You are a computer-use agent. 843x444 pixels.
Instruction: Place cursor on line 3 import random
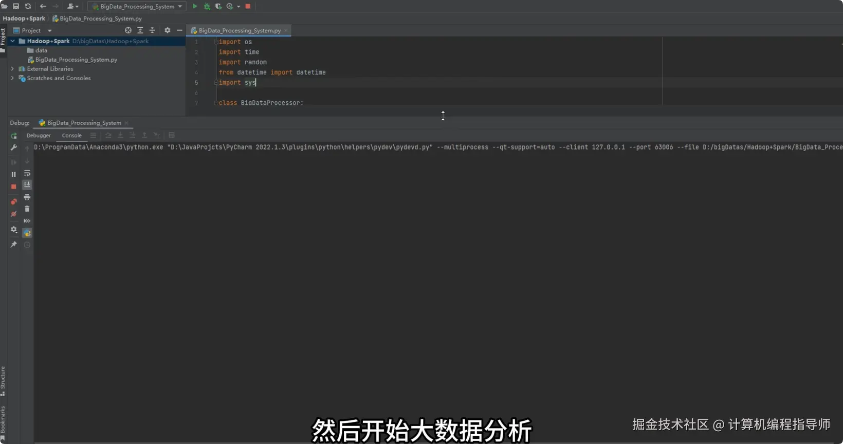click(x=243, y=62)
